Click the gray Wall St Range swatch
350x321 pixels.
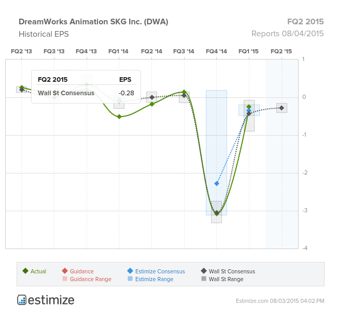(204, 279)
